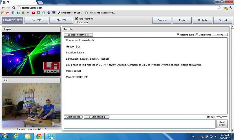The width and height of the screenshot is (234, 140).
Task: Focus the chat message input box
Action: tap(140, 124)
